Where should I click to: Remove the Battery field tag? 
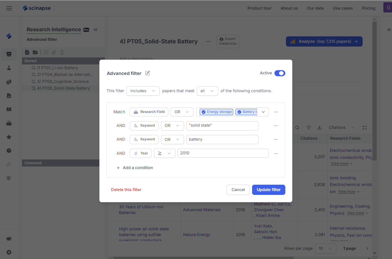coord(239,112)
